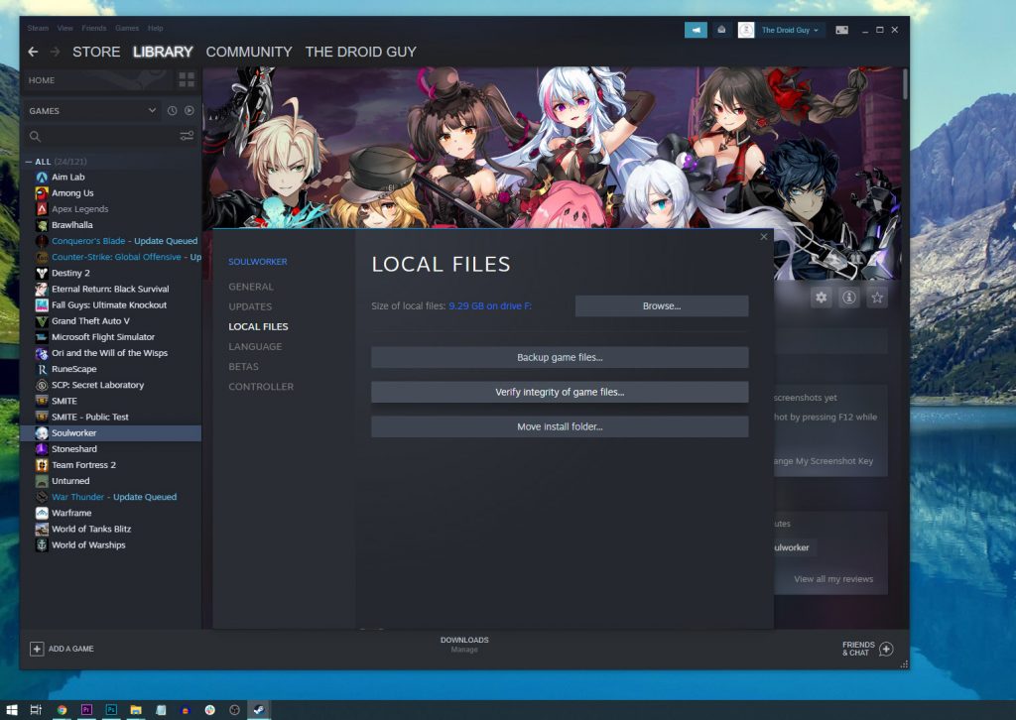Image resolution: width=1016 pixels, height=720 pixels.
Task: Click the library page vertical scrollbar
Action: [x=905, y=84]
